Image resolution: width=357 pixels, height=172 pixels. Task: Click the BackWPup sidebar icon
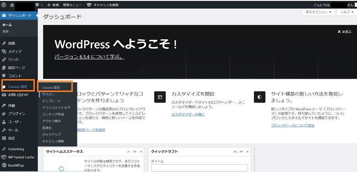4,166
